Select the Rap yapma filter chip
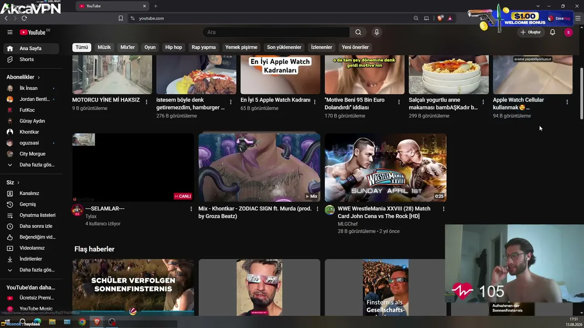This screenshot has width=584, height=328. 203,47
